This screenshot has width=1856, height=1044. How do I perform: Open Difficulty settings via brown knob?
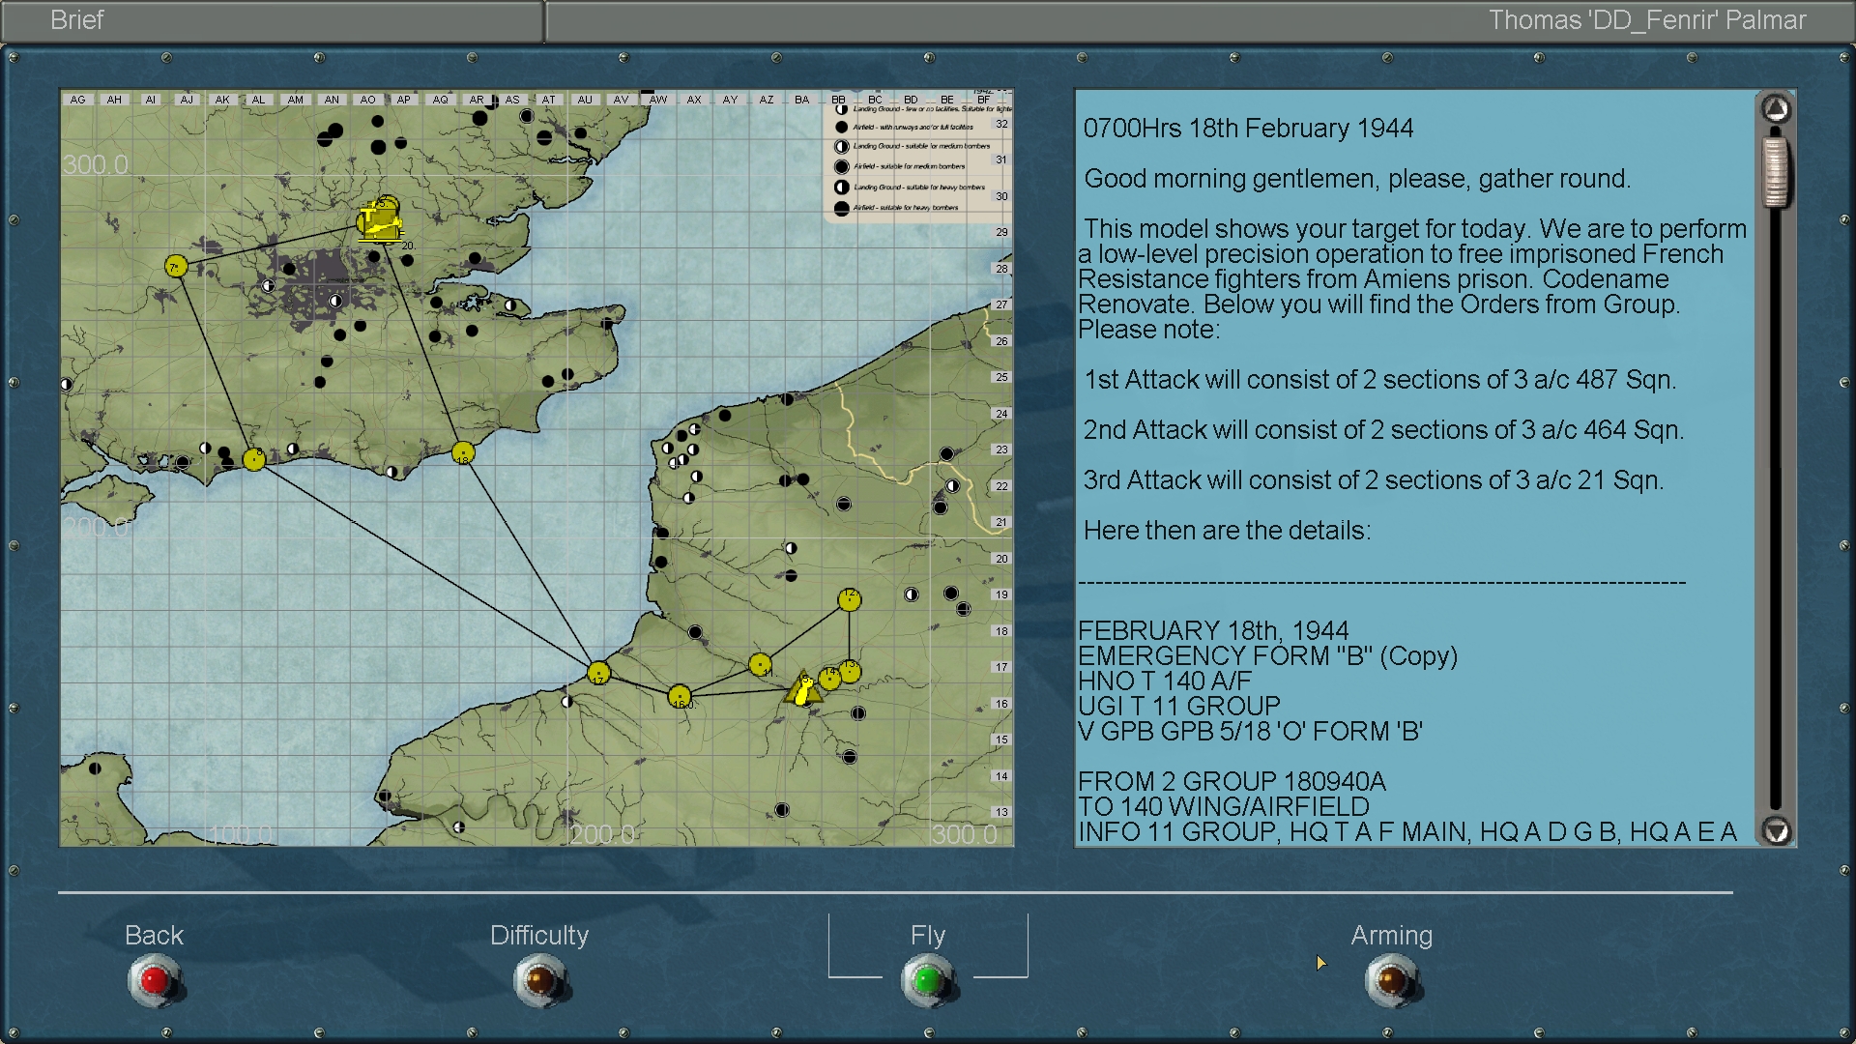[x=539, y=980]
